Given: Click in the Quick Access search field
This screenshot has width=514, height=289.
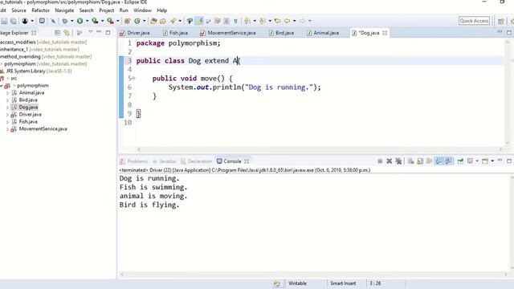Looking at the screenshot, I should tap(474, 21).
